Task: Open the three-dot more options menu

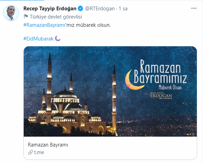Action: tap(194, 8)
